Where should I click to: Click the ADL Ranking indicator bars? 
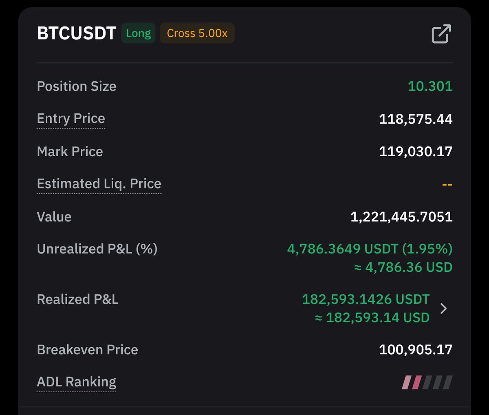click(x=427, y=382)
